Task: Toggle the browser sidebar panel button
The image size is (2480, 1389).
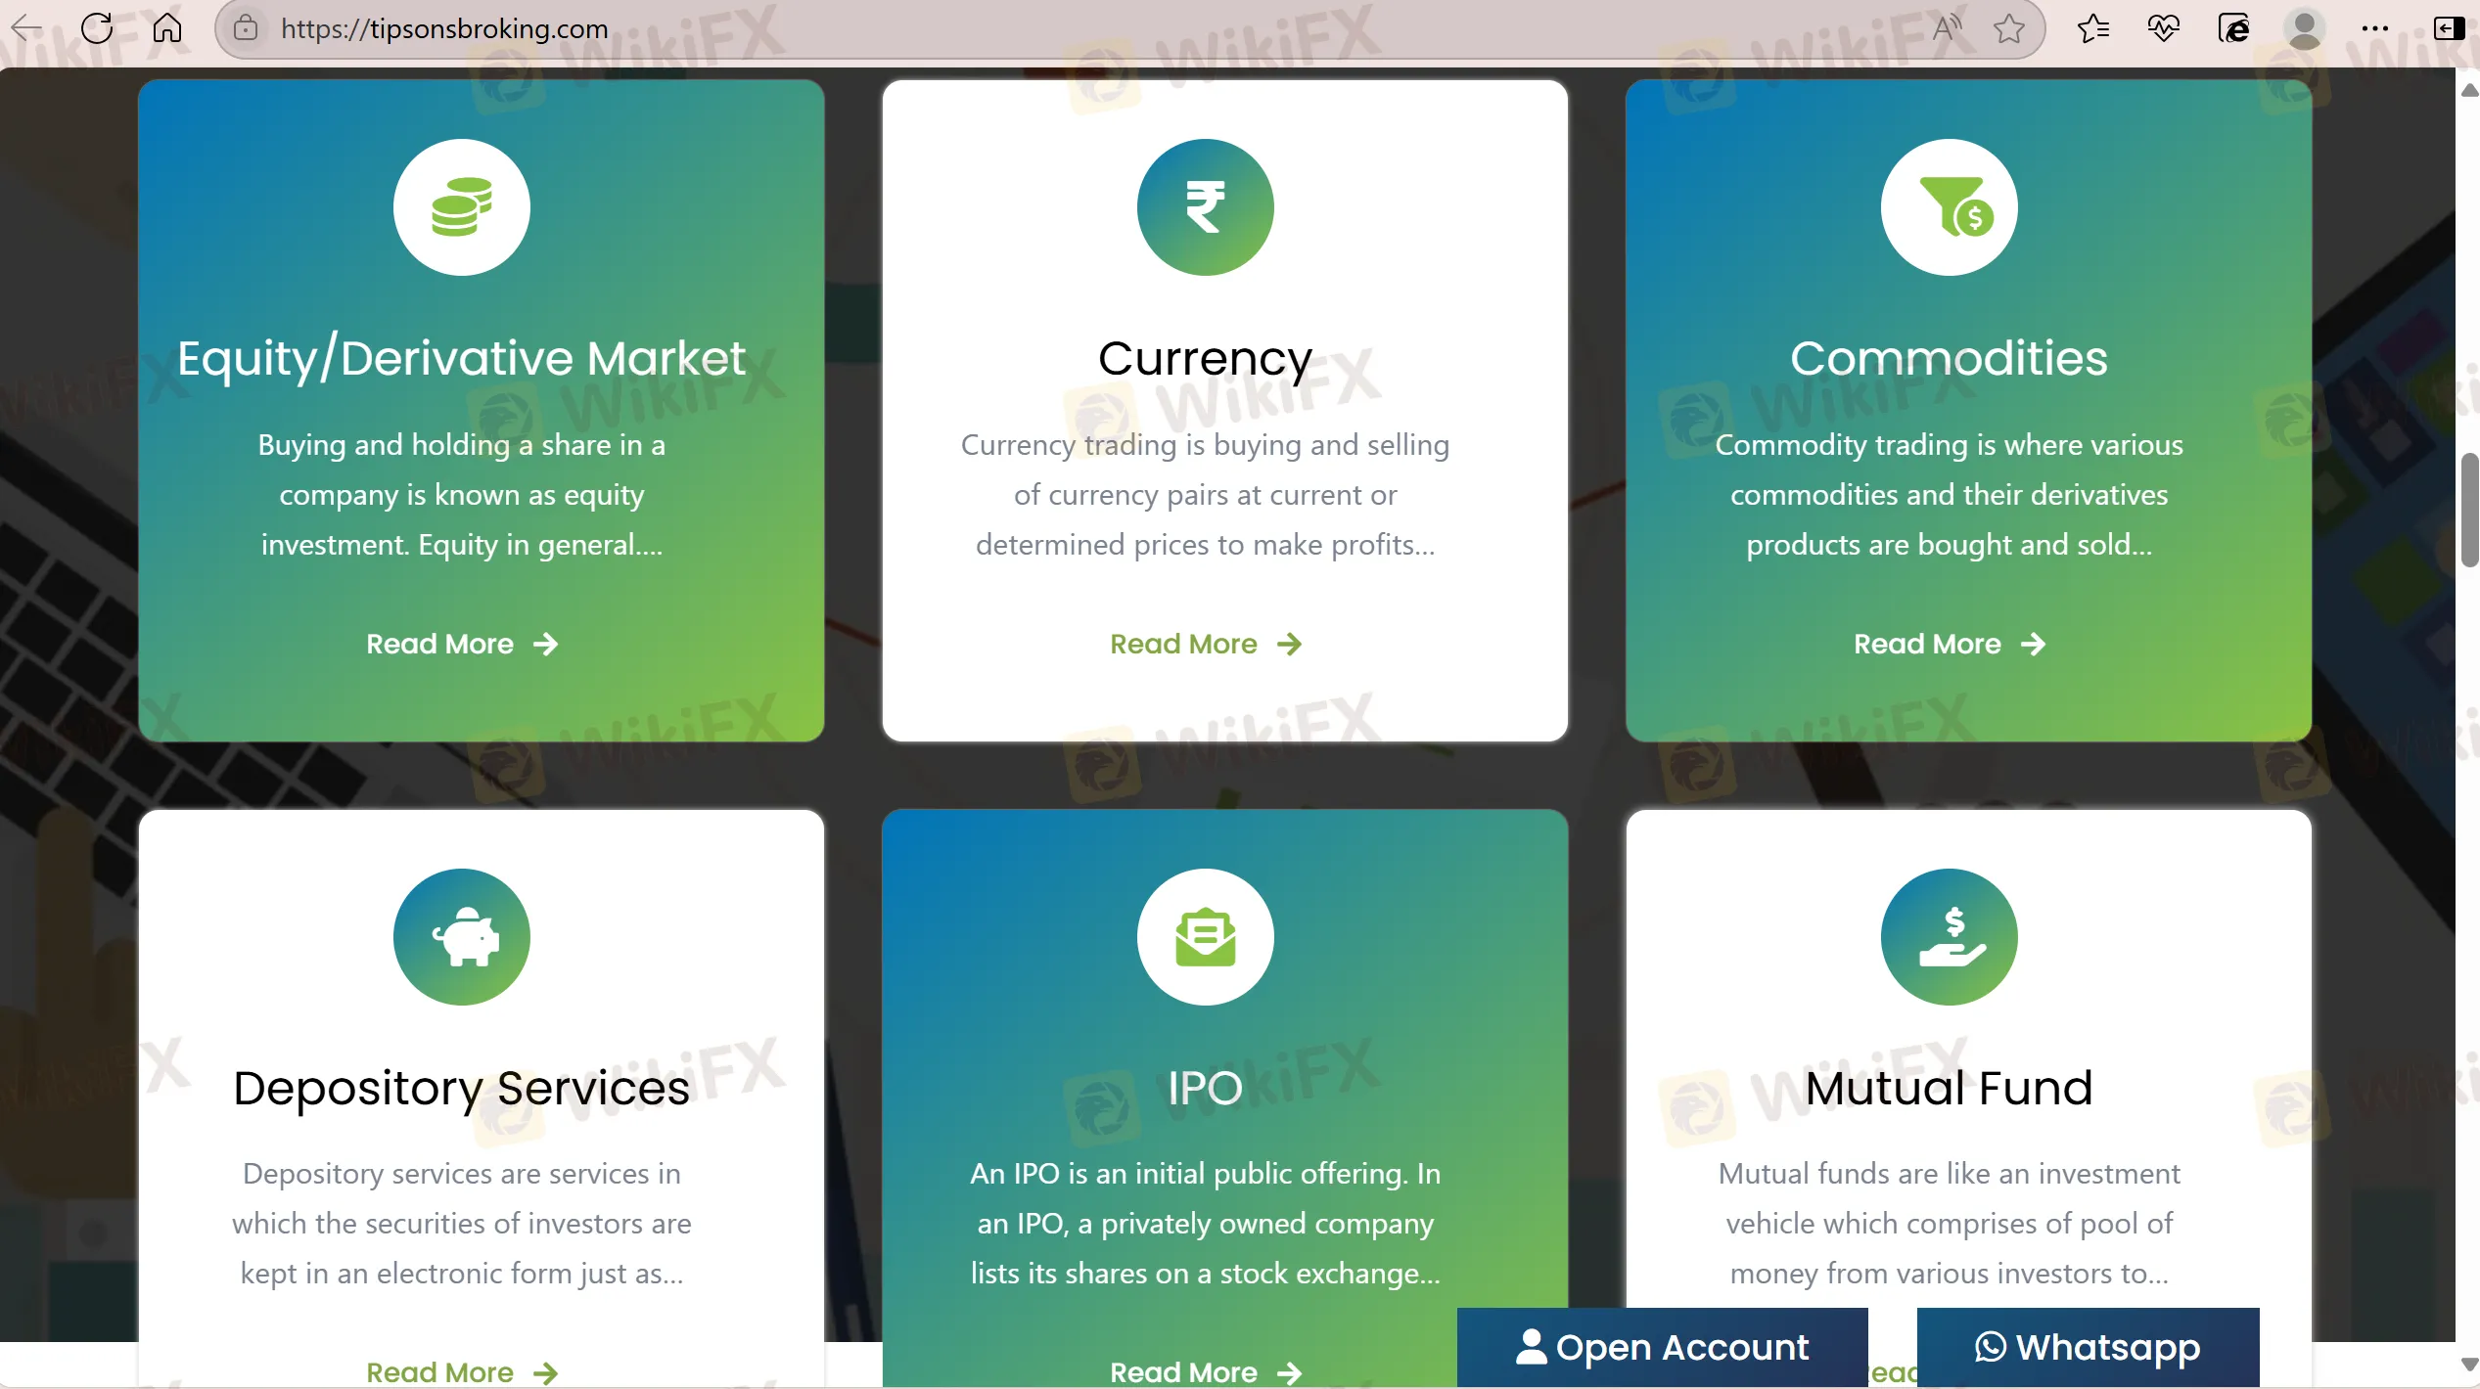Action: 2448,28
